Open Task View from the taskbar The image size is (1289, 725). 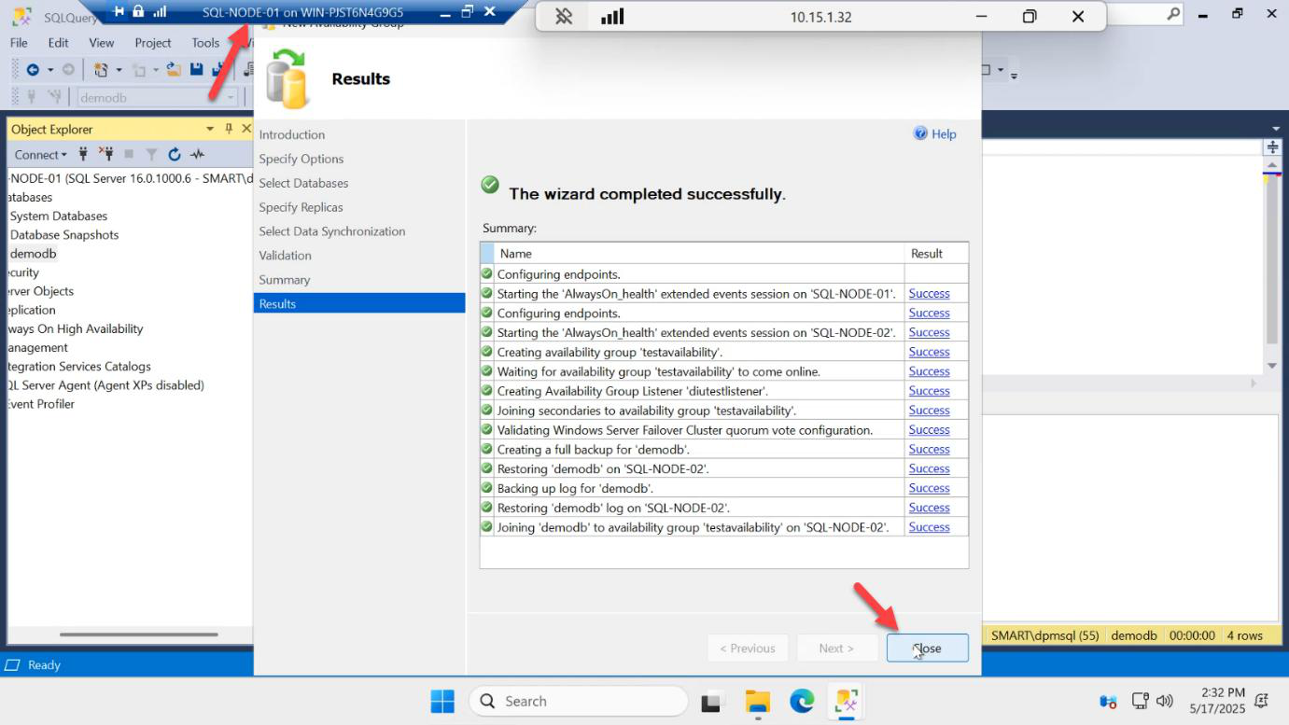click(713, 702)
